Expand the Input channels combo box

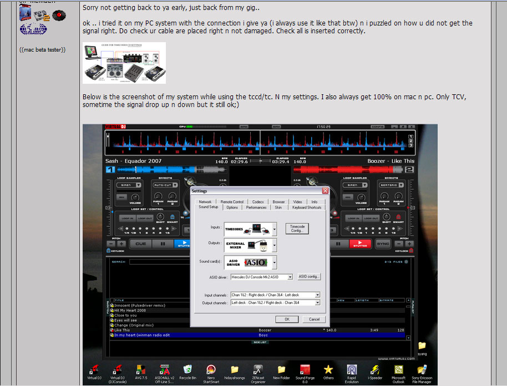(317, 295)
